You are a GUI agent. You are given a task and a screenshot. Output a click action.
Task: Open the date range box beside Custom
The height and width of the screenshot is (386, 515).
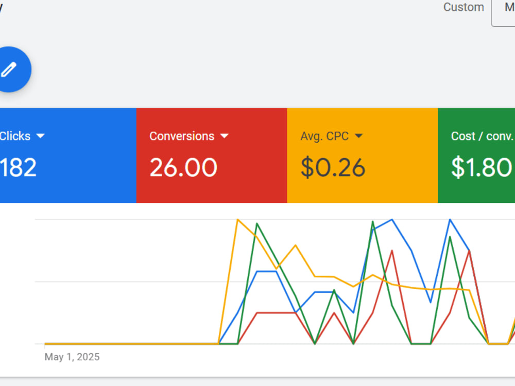tap(503, 11)
